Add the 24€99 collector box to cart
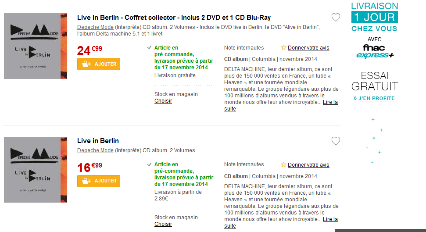 pyautogui.click(x=99, y=64)
